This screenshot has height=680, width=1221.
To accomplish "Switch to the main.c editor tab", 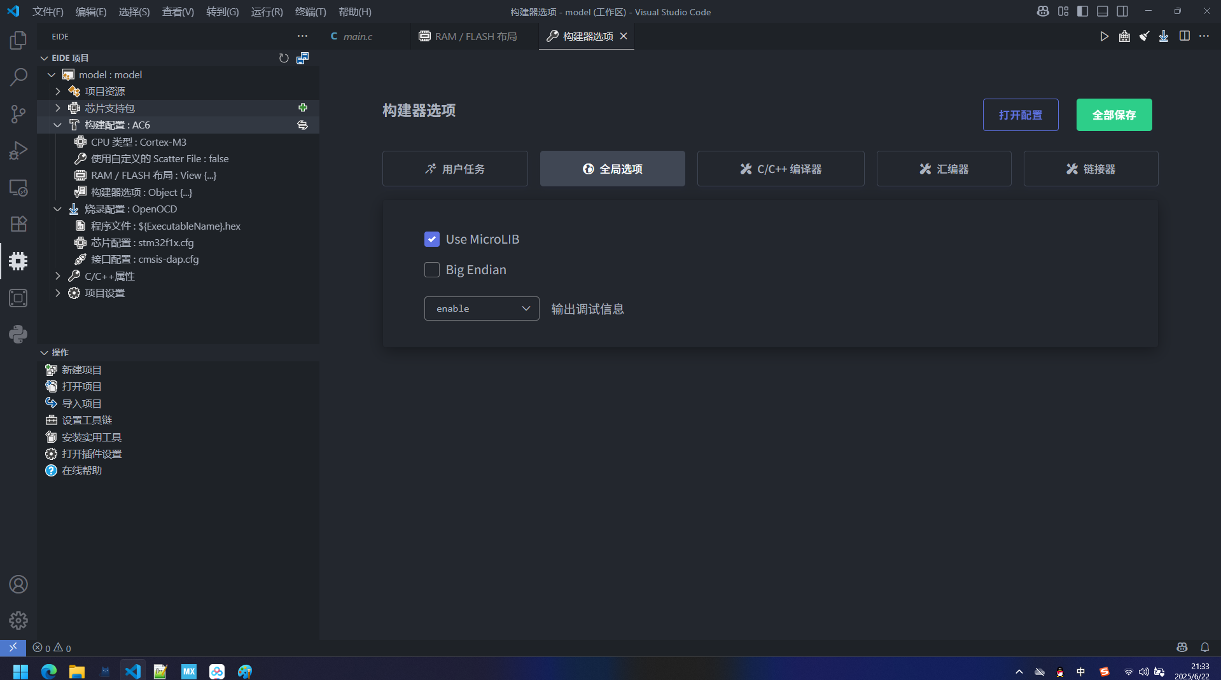I will [x=358, y=36].
